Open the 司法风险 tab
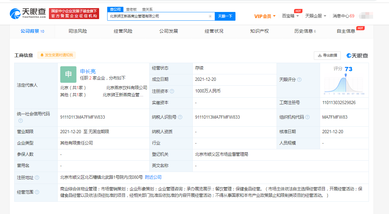Screen dimensions: 389x214 point(78,31)
